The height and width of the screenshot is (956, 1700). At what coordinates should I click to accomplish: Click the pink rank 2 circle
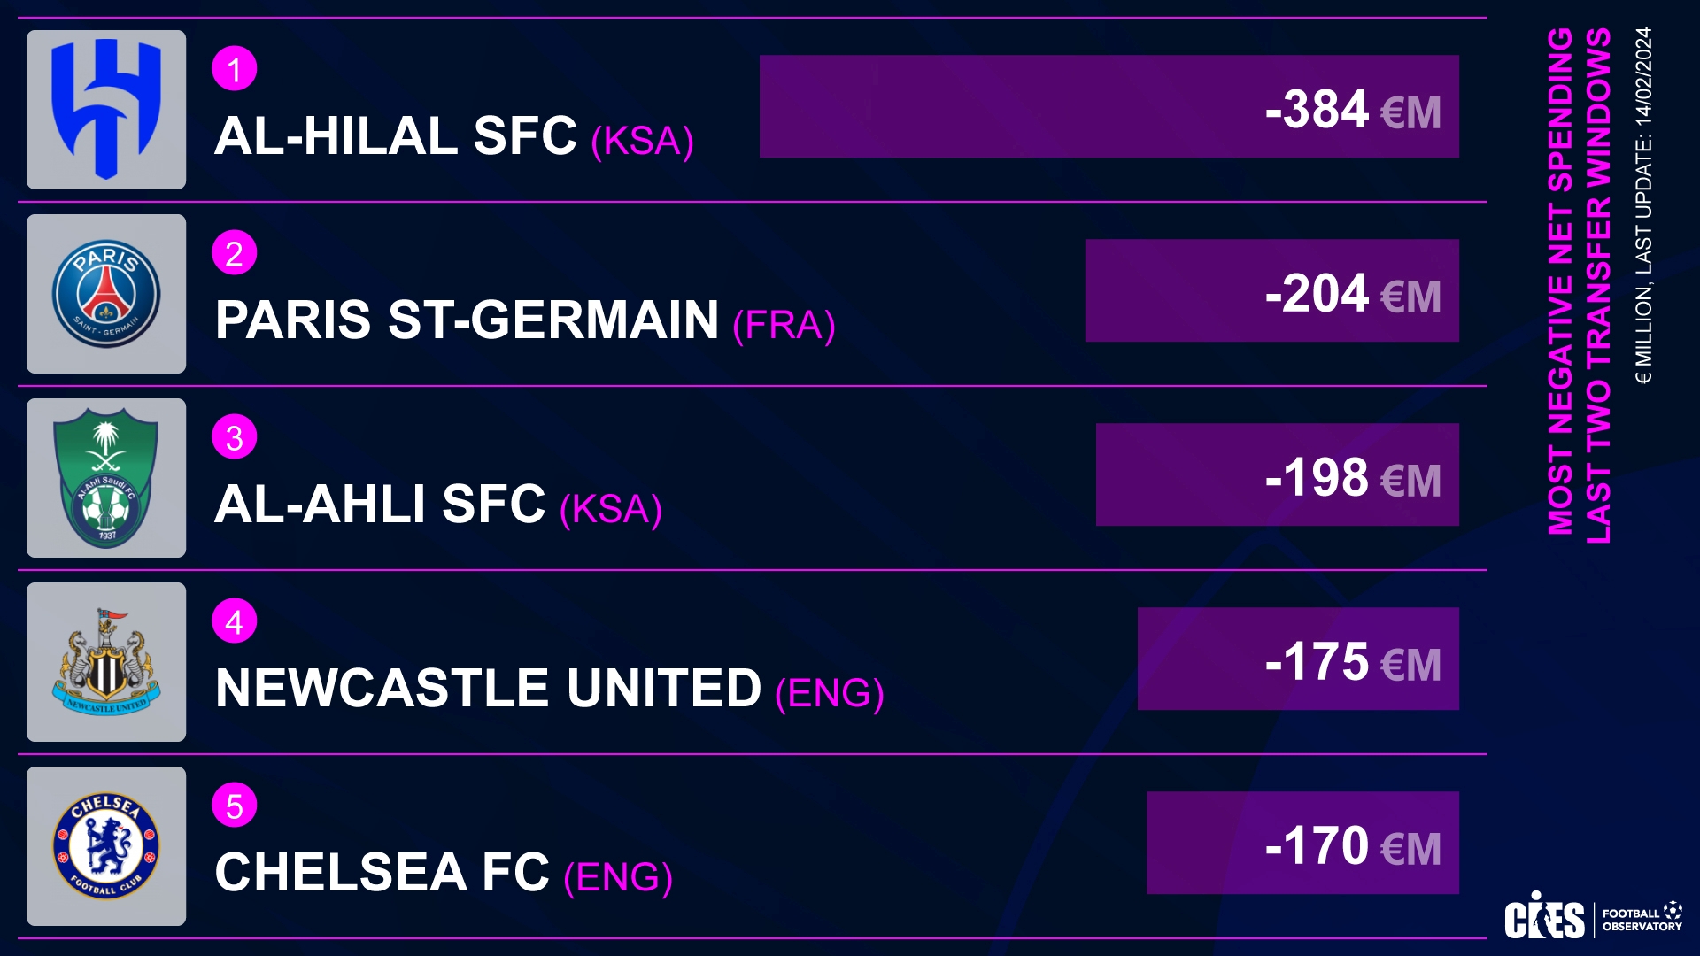235,253
